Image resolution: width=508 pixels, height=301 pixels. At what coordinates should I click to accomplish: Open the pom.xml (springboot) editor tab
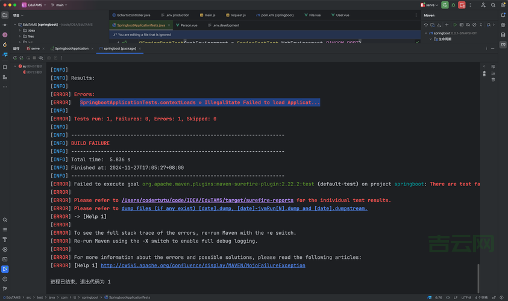[275, 15]
